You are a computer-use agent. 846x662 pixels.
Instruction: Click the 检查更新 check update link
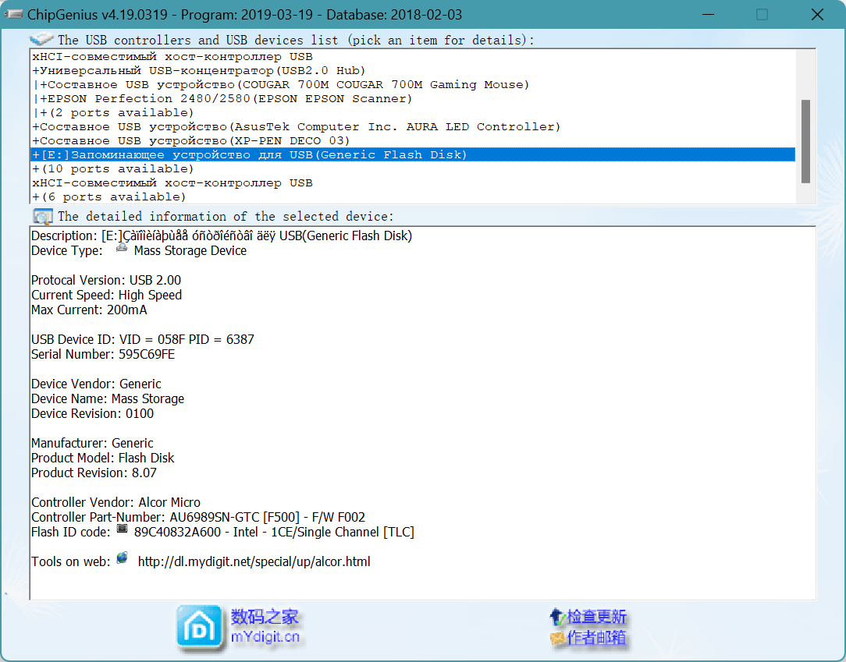click(x=596, y=617)
